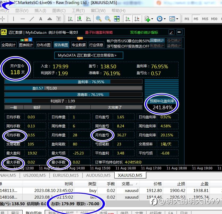This screenshot has height=214, width=222.
Task: Choose the arrow shapes tool
Action: [x=49, y=19]
